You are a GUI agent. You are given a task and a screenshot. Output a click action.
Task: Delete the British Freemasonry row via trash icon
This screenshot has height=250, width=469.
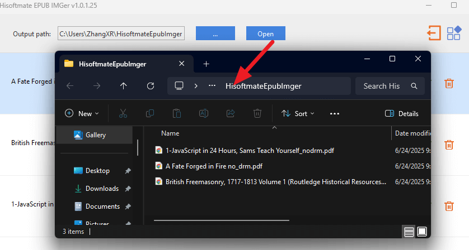pyautogui.click(x=449, y=145)
